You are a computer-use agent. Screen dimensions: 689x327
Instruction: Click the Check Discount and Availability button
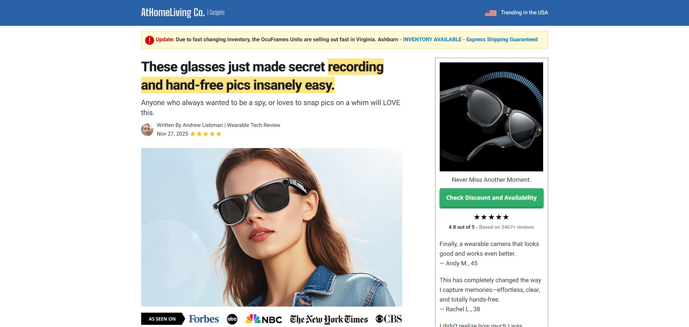[x=491, y=198]
